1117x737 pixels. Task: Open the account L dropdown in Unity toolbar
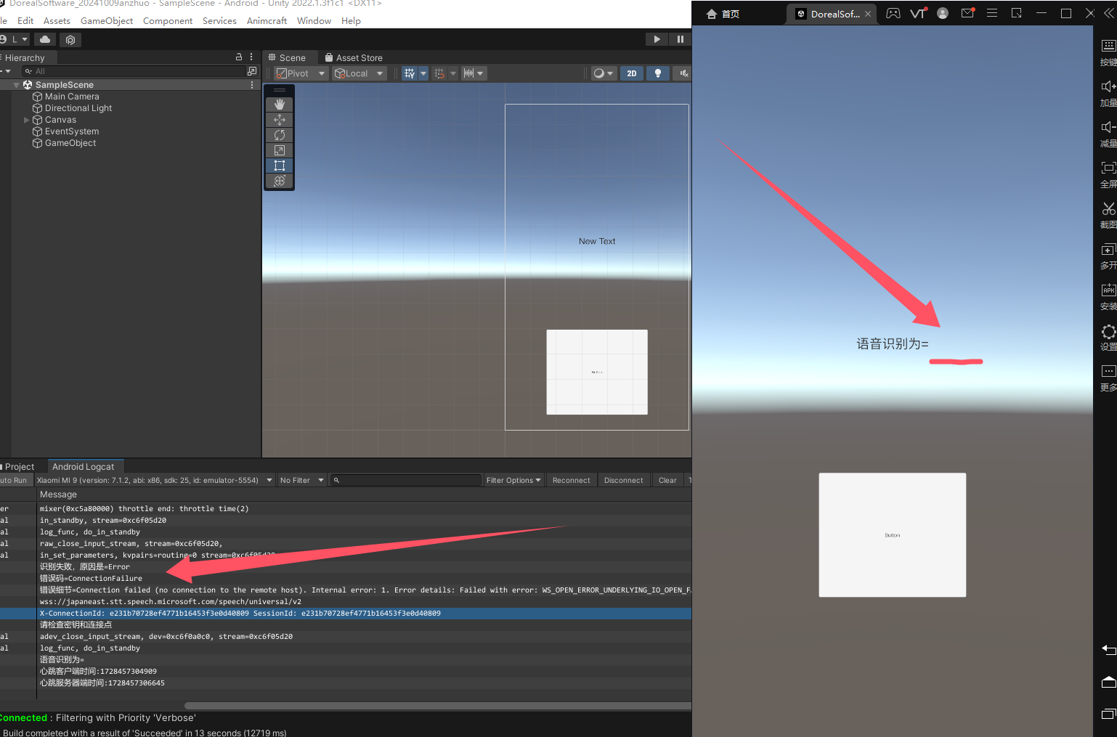point(15,39)
